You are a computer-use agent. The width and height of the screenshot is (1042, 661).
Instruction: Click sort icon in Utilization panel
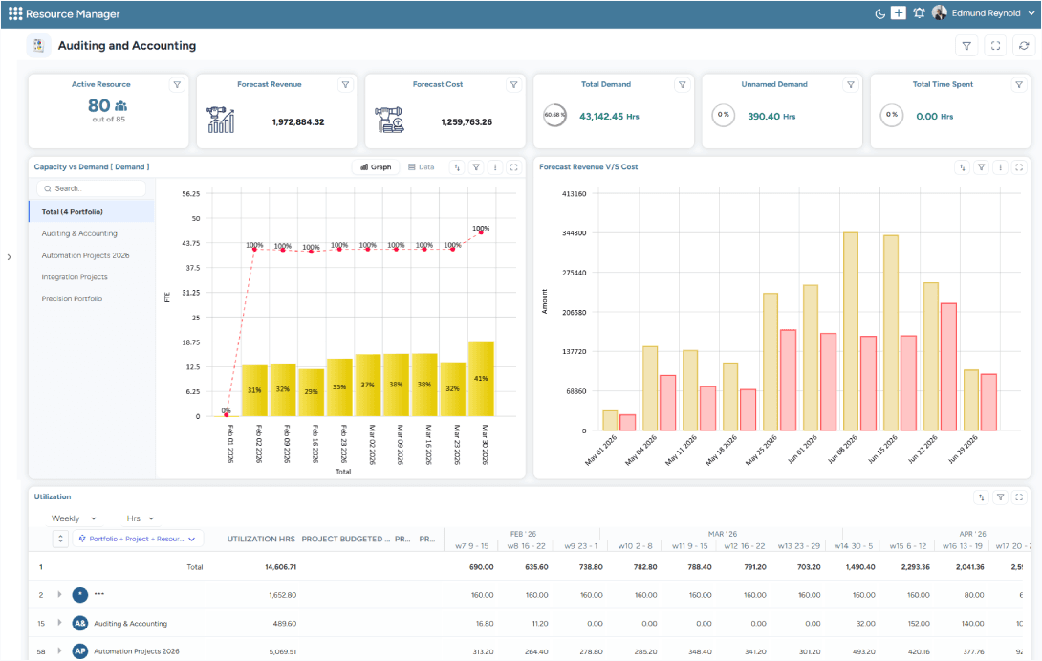(982, 497)
